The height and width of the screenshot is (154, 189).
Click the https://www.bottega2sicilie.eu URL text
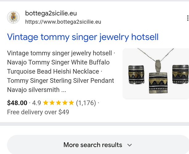(x=63, y=22)
